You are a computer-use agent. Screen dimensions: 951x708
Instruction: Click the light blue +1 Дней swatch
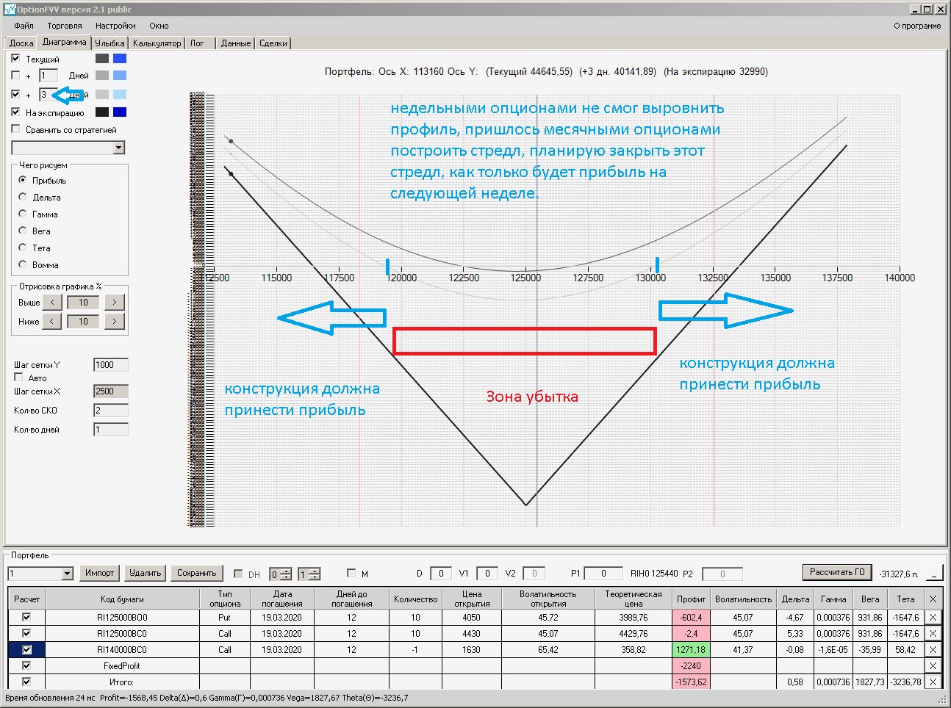120,76
